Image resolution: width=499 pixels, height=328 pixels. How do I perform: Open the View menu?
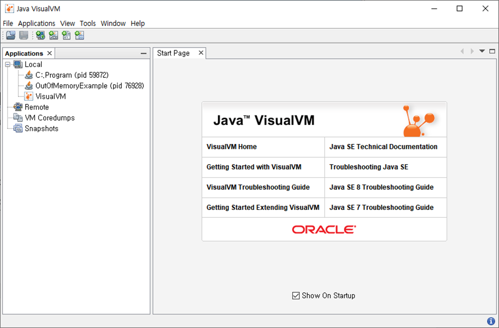click(68, 23)
